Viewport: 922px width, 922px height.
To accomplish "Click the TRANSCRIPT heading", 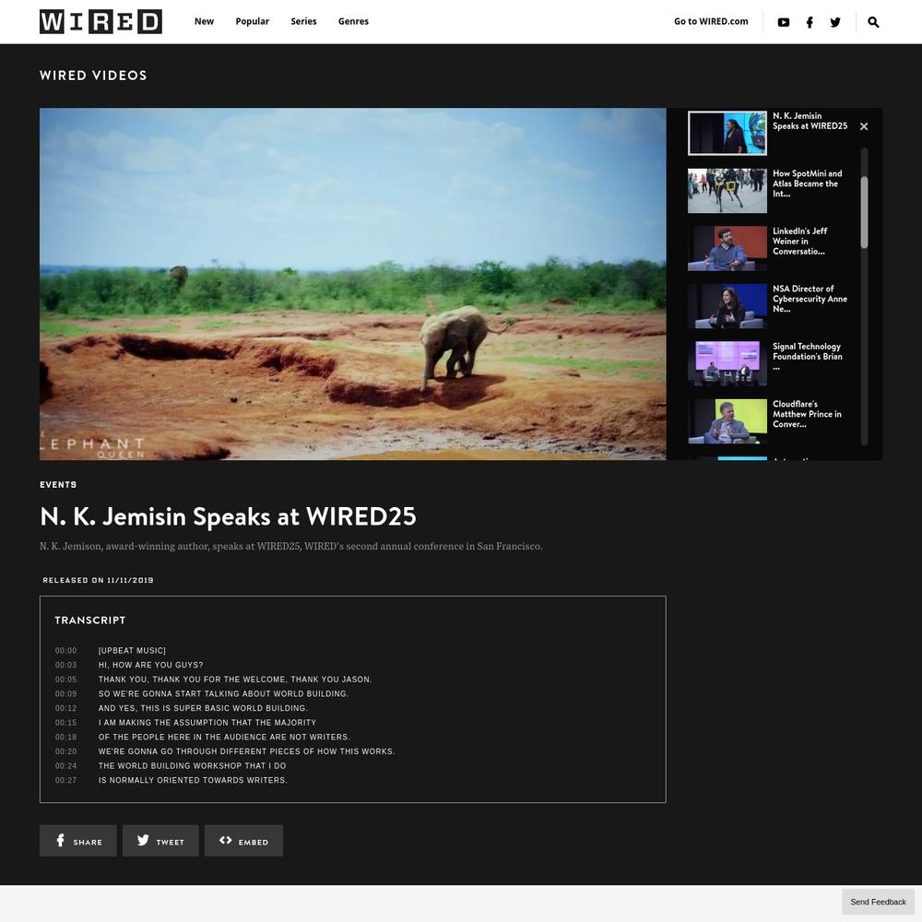I will pyautogui.click(x=90, y=621).
